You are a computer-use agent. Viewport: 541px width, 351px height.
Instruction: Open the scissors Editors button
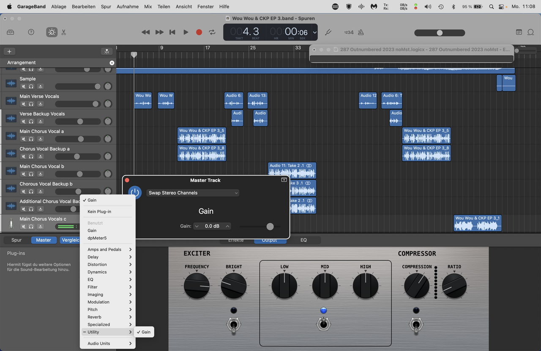pyautogui.click(x=64, y=32)
